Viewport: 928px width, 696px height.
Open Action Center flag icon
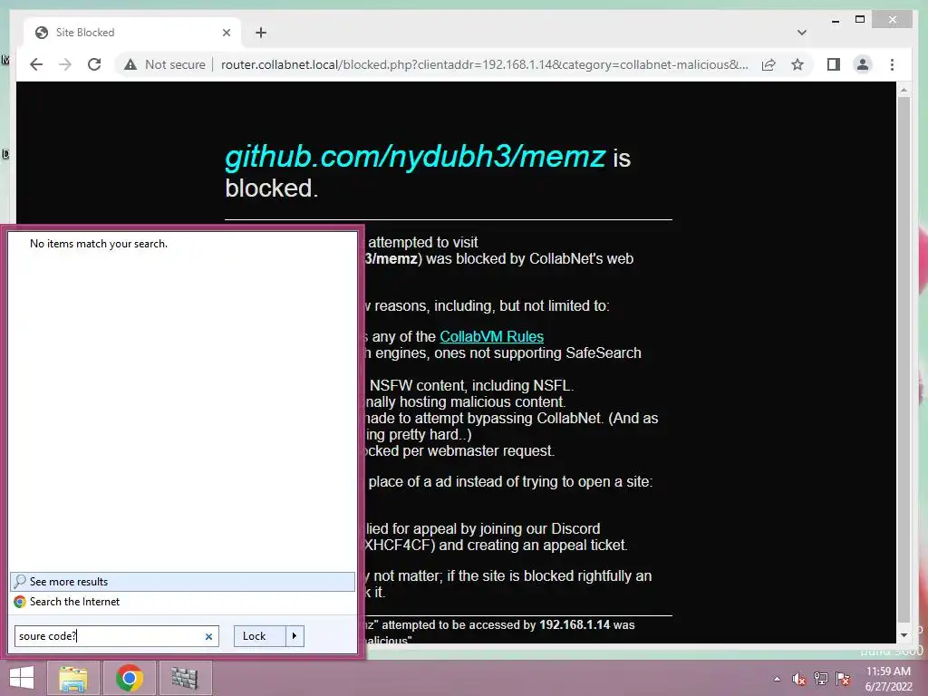(844, 679)
